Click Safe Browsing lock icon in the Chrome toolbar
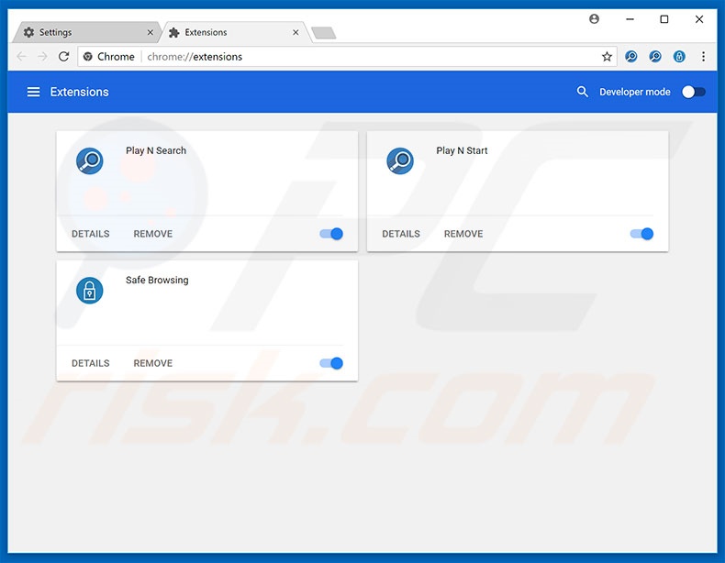This screenshot has width=725, height=563. (679, 56)
